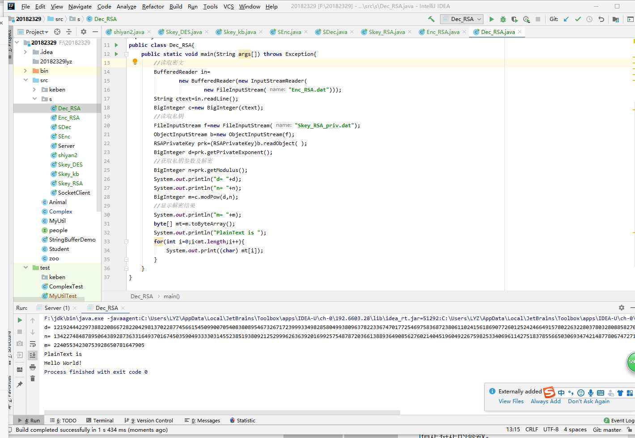Click View Files link in notification

(511, 401)
